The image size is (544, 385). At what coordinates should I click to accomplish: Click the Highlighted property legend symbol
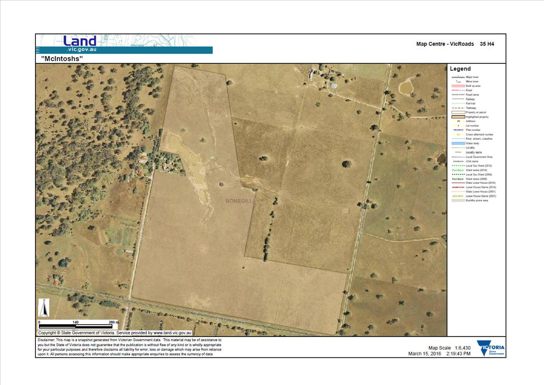pyautogui.click(x=458, y=117)
